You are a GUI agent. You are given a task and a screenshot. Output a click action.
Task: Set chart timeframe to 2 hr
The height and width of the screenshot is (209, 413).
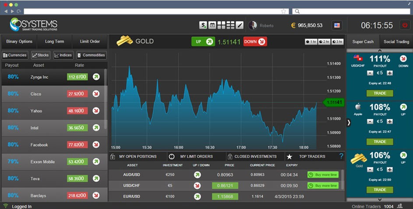click(x=324, y=42)
